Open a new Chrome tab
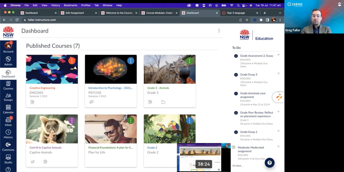The height and width of the screenshot is (172, 344). [x=264, y=13]
